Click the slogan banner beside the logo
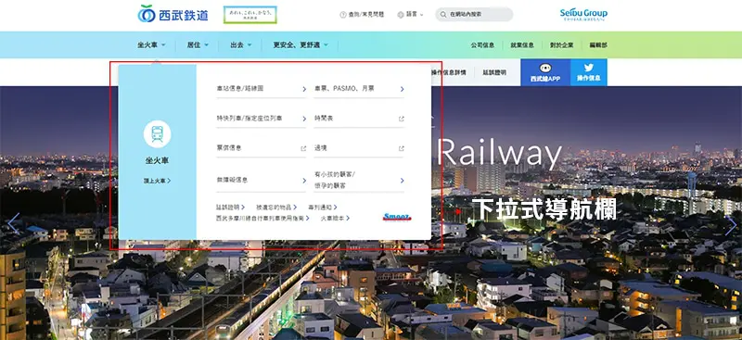Viewport: 742px width, 340px height. (x=250, y=15)
